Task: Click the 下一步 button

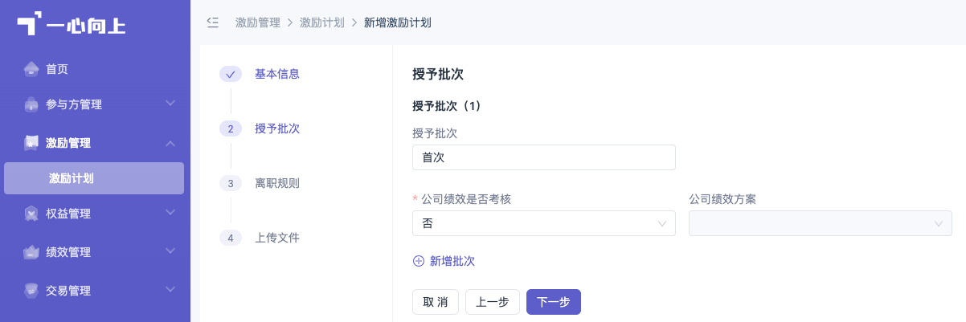Action: click(554, 302)
